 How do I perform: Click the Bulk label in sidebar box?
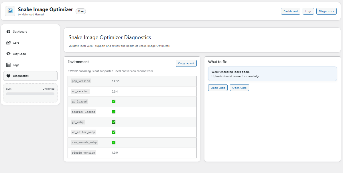click(x=9, y=89)
